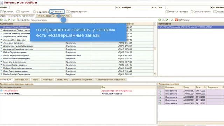Click the 'Клиенты и автомобили' title icon
The height and width of the screenshot is (126, 224).
2,2
